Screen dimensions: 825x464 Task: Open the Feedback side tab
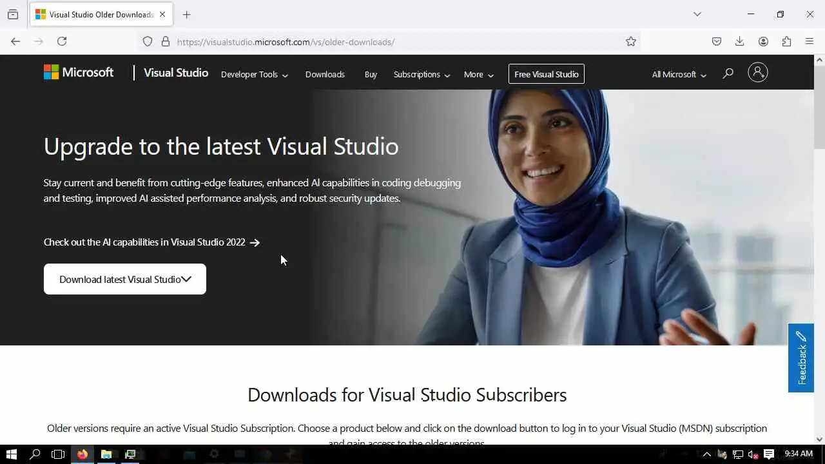tap(801, 358)
